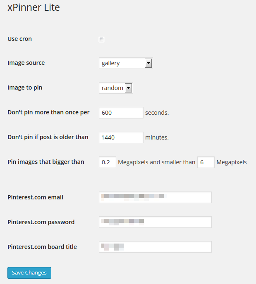Select the 6 maximum Megapixels field
Image resolution: width=256 pixels, height=284 pixels.
[206, 162]
